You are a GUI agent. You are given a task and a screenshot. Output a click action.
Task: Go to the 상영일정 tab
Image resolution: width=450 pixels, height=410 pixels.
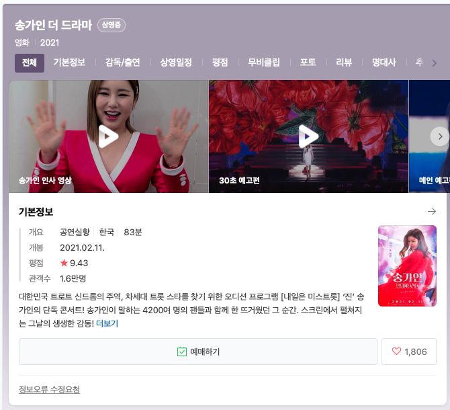click(x=176, y=63)
